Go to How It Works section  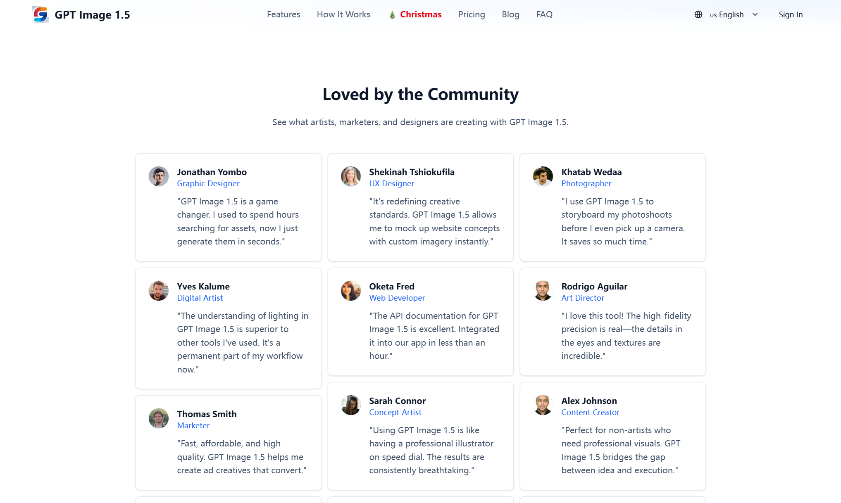coord(343,14)
